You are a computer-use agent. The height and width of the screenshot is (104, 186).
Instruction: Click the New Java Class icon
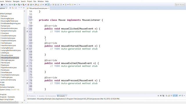click(x=31, y=5)
